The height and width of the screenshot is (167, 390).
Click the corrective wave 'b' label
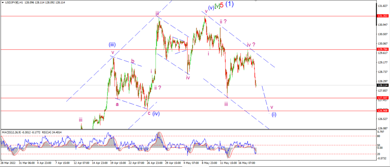(x=133, y=61)
